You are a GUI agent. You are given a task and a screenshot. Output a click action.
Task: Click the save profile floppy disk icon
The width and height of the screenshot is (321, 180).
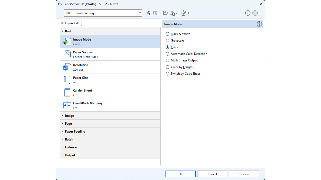coord(148,13)
